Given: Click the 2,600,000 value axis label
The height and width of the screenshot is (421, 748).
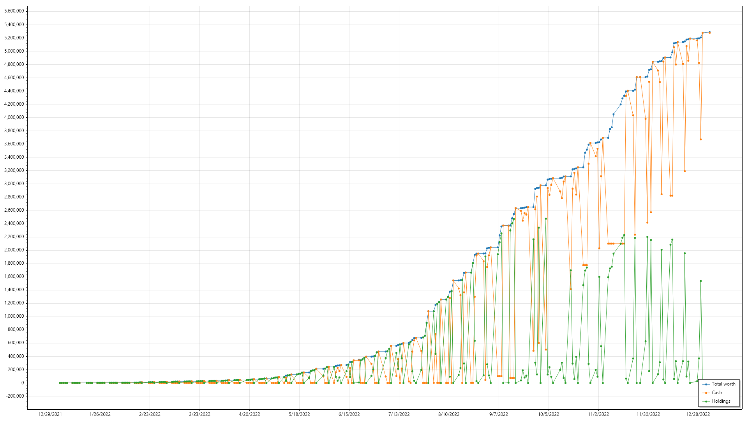Looking at the screenshot, I should click(x=14, y=210).
